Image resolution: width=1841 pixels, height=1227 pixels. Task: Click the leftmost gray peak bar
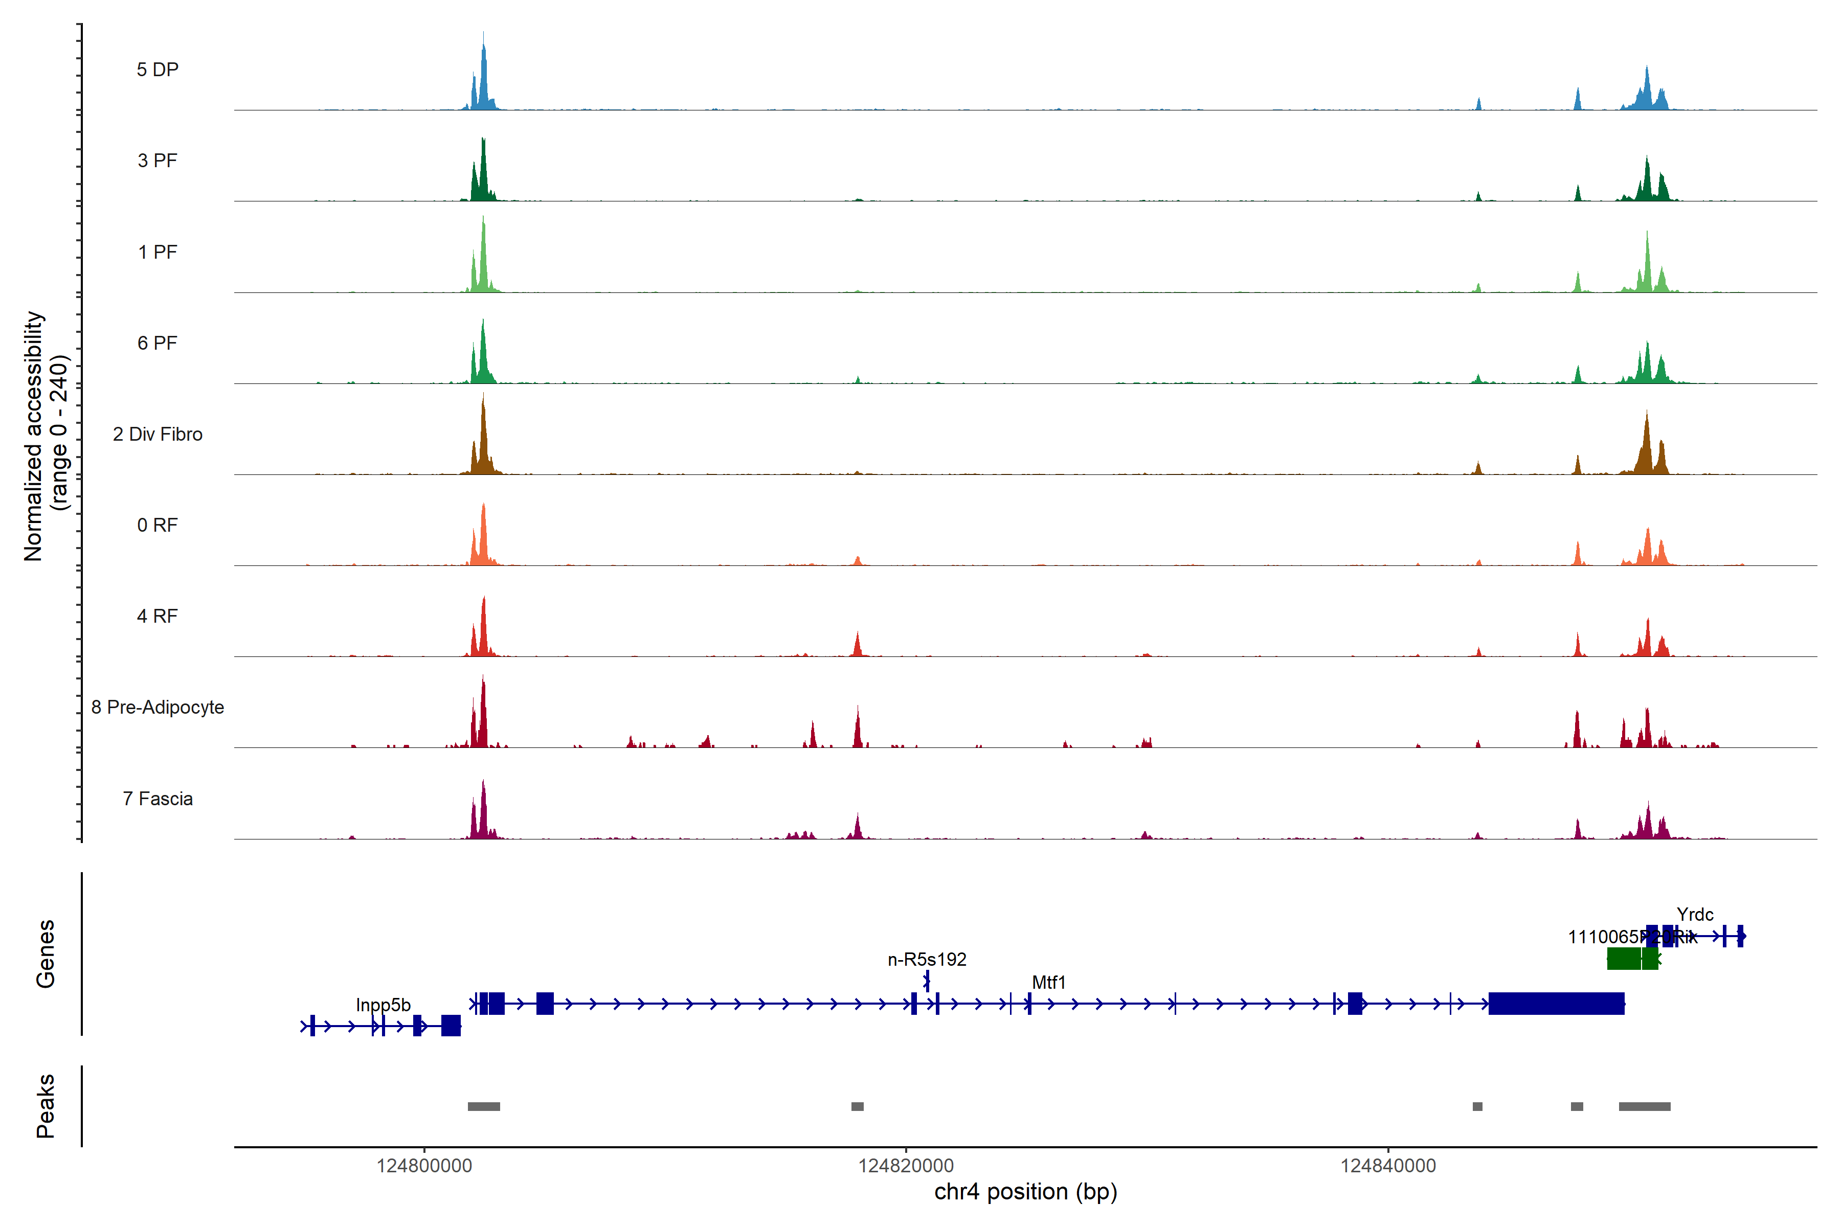[x=484, y=1106]
